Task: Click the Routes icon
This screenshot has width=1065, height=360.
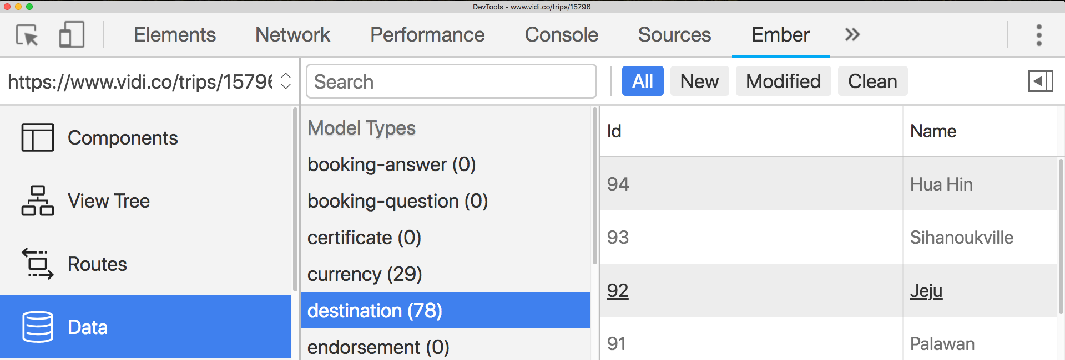Action: click(x=38, y=264)
